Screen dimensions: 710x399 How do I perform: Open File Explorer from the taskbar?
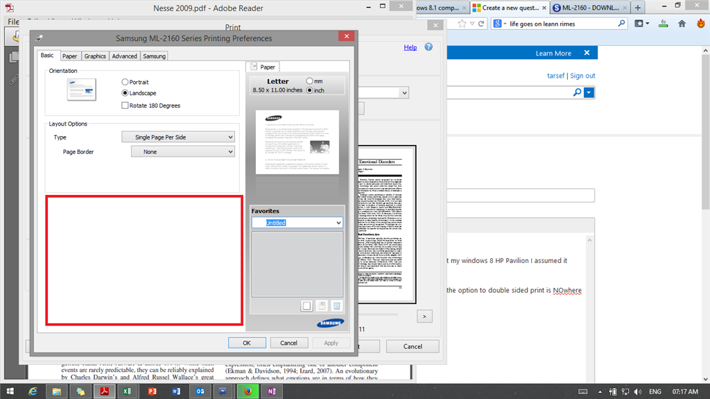57,391
